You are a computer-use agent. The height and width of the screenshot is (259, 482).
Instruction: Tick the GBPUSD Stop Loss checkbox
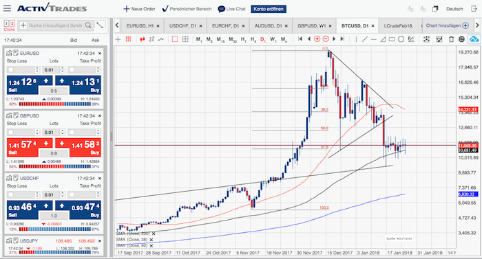tap(10, 132)
